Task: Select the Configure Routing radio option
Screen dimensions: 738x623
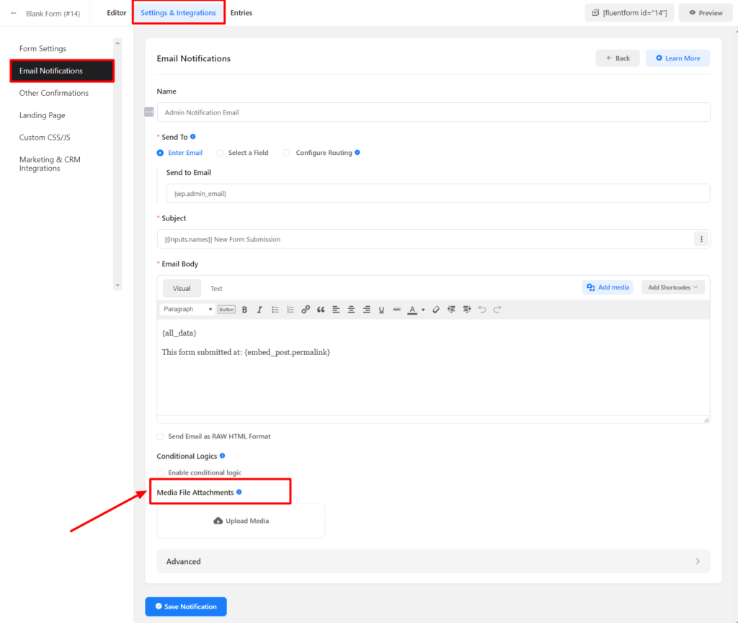Action: [x=286, y=153]
